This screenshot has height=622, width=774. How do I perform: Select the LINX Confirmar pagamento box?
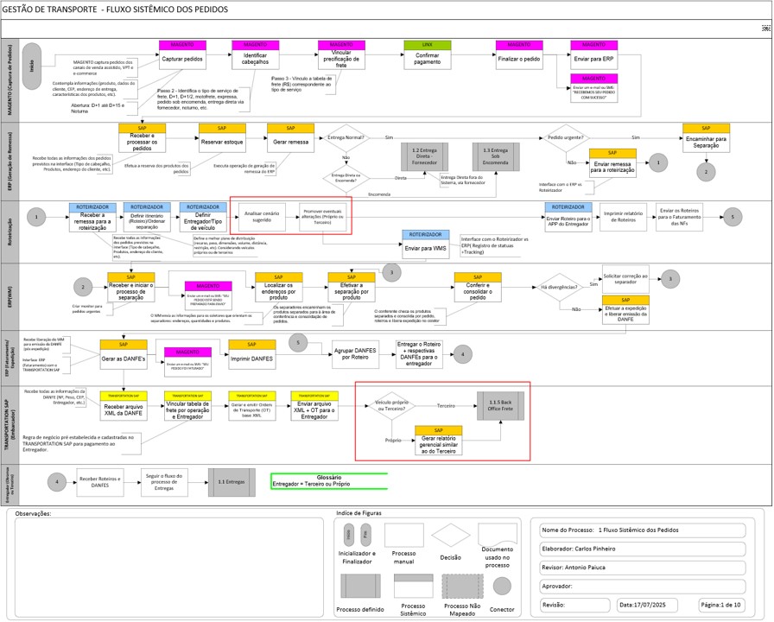coord(427,54)
